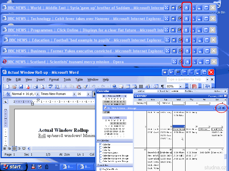Open the Edit menu in Word

tap(18, 79)
